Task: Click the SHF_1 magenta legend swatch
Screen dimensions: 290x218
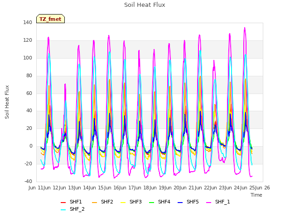Action: pyautogui.click(x=208, y=203)
